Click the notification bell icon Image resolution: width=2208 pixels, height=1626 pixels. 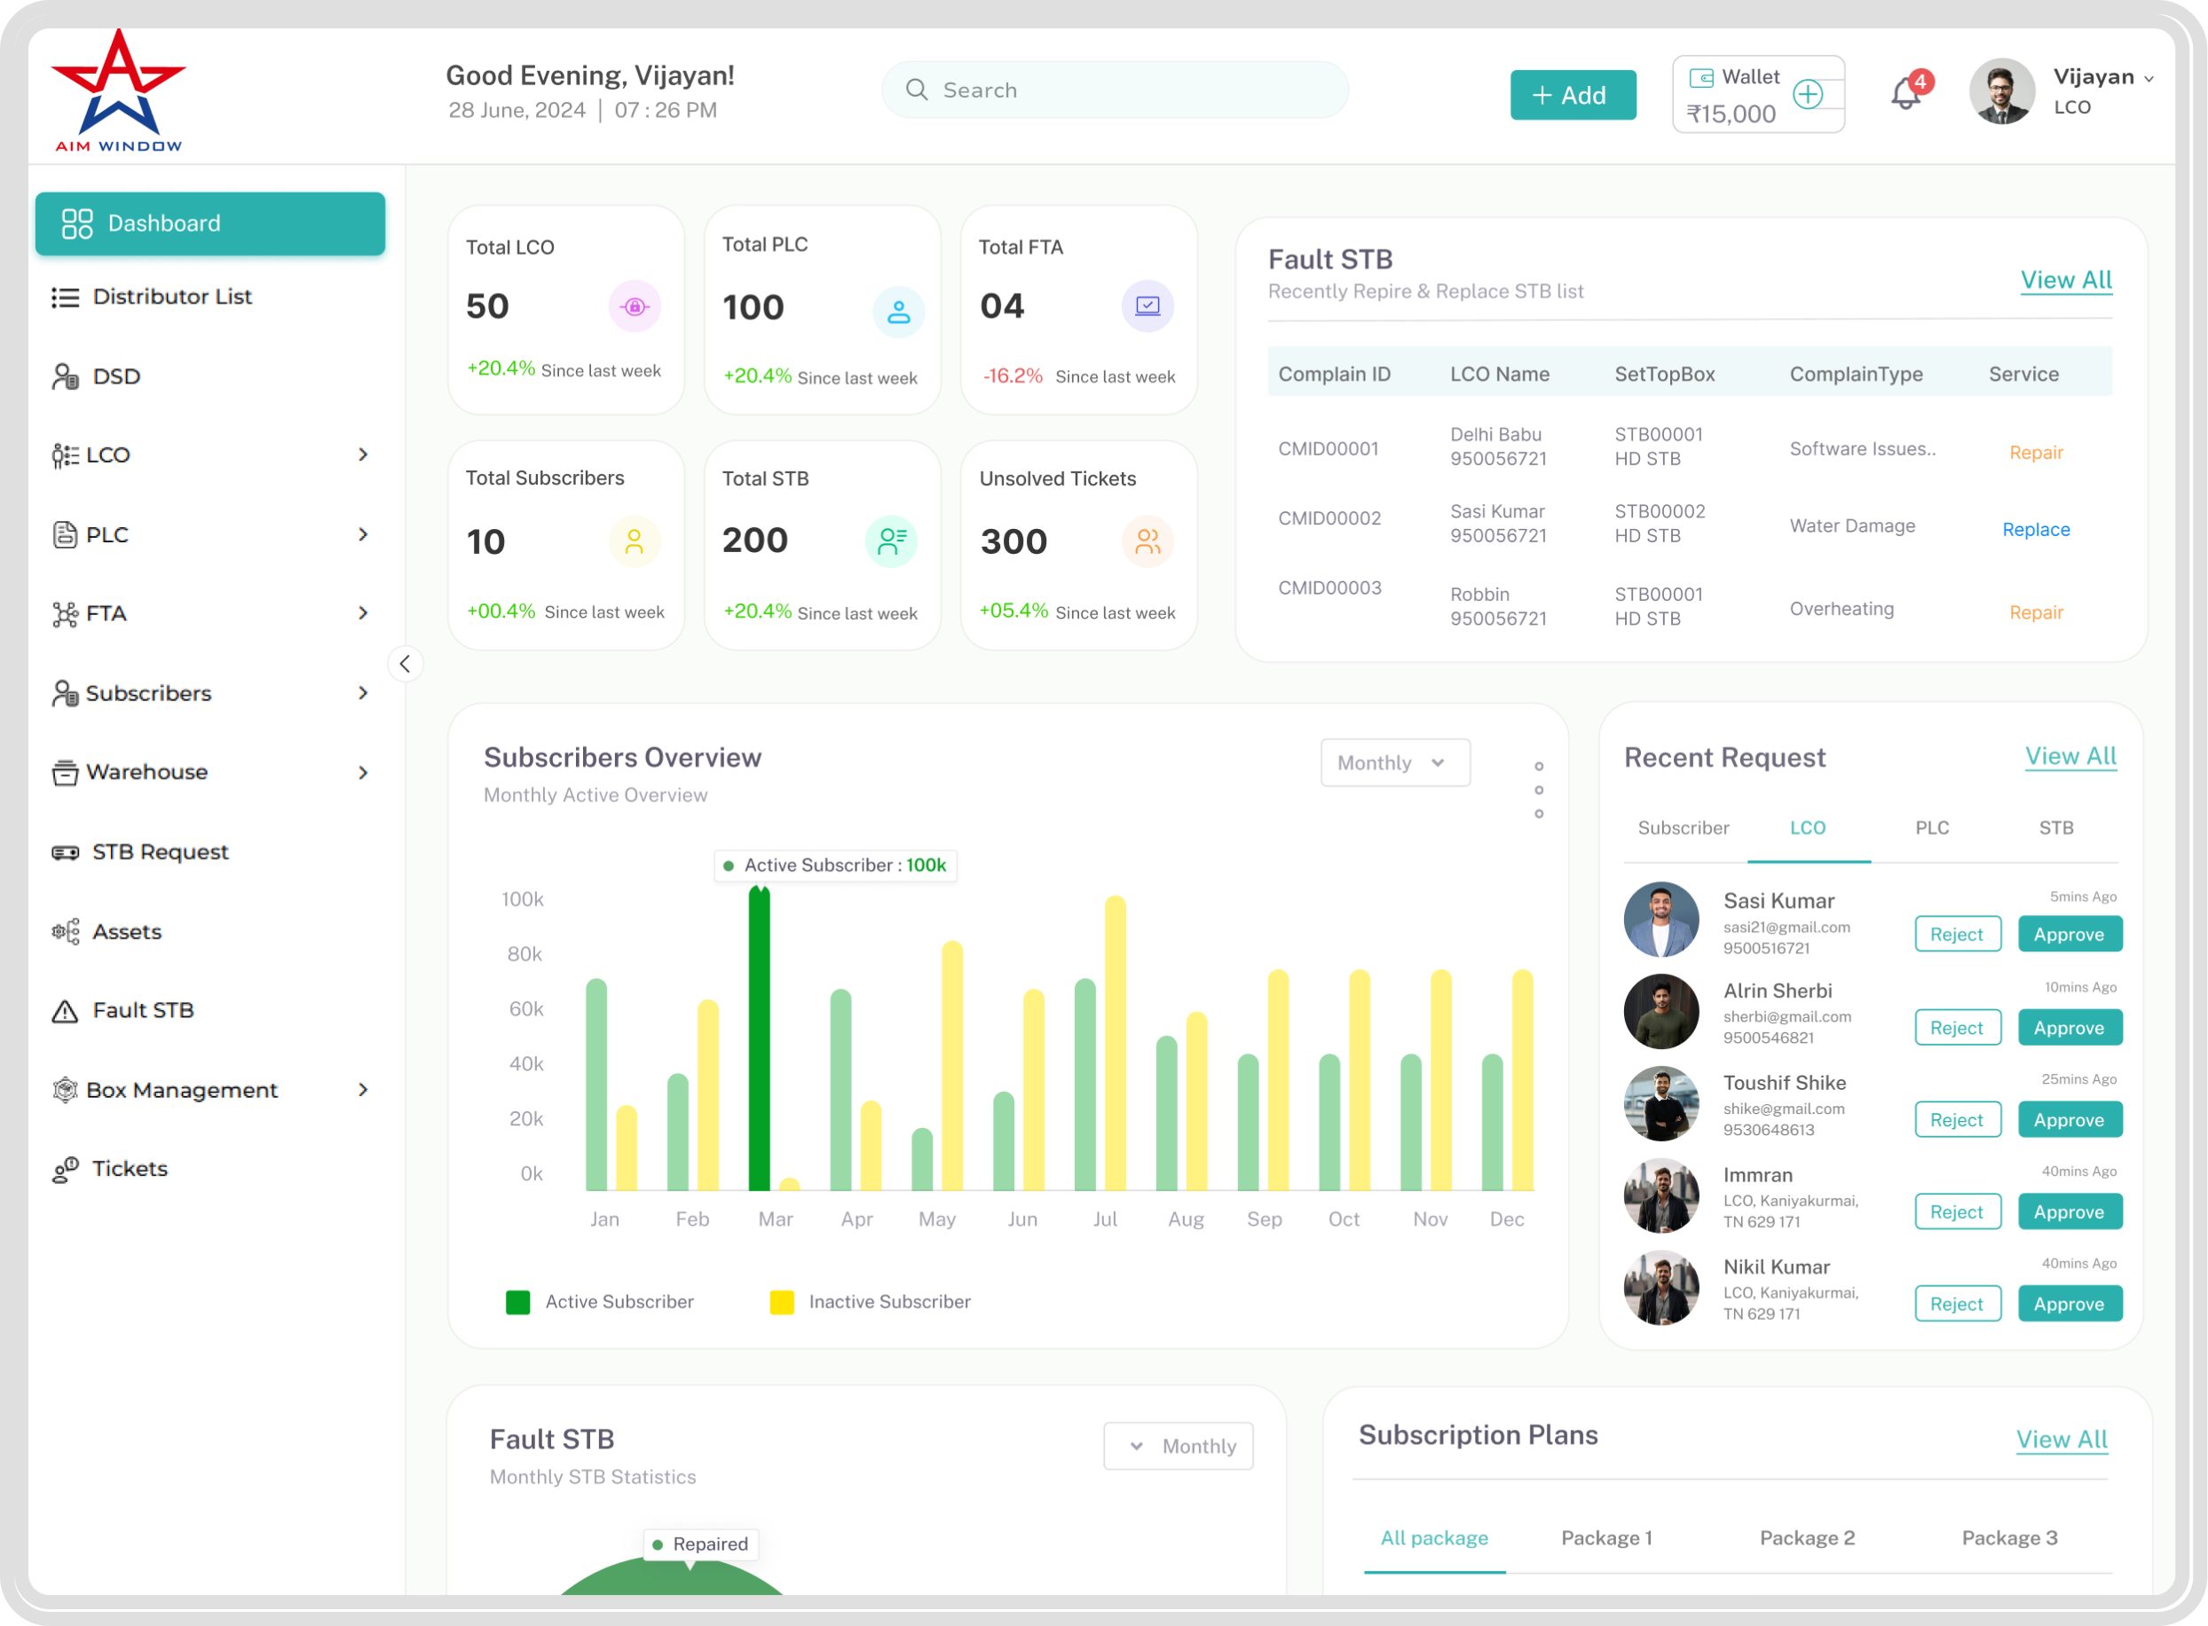tap(1906, 94)
